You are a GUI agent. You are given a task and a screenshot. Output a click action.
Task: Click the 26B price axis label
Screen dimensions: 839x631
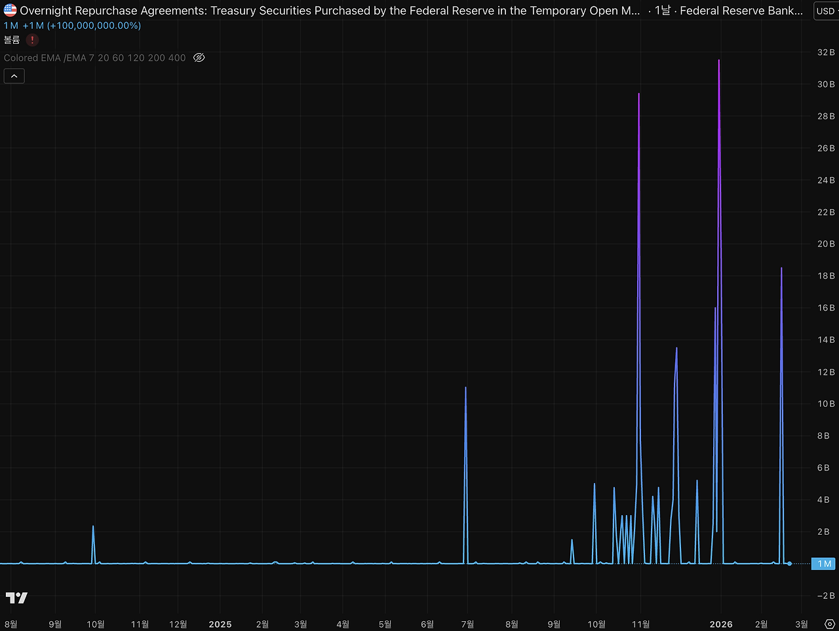[826, 148]
